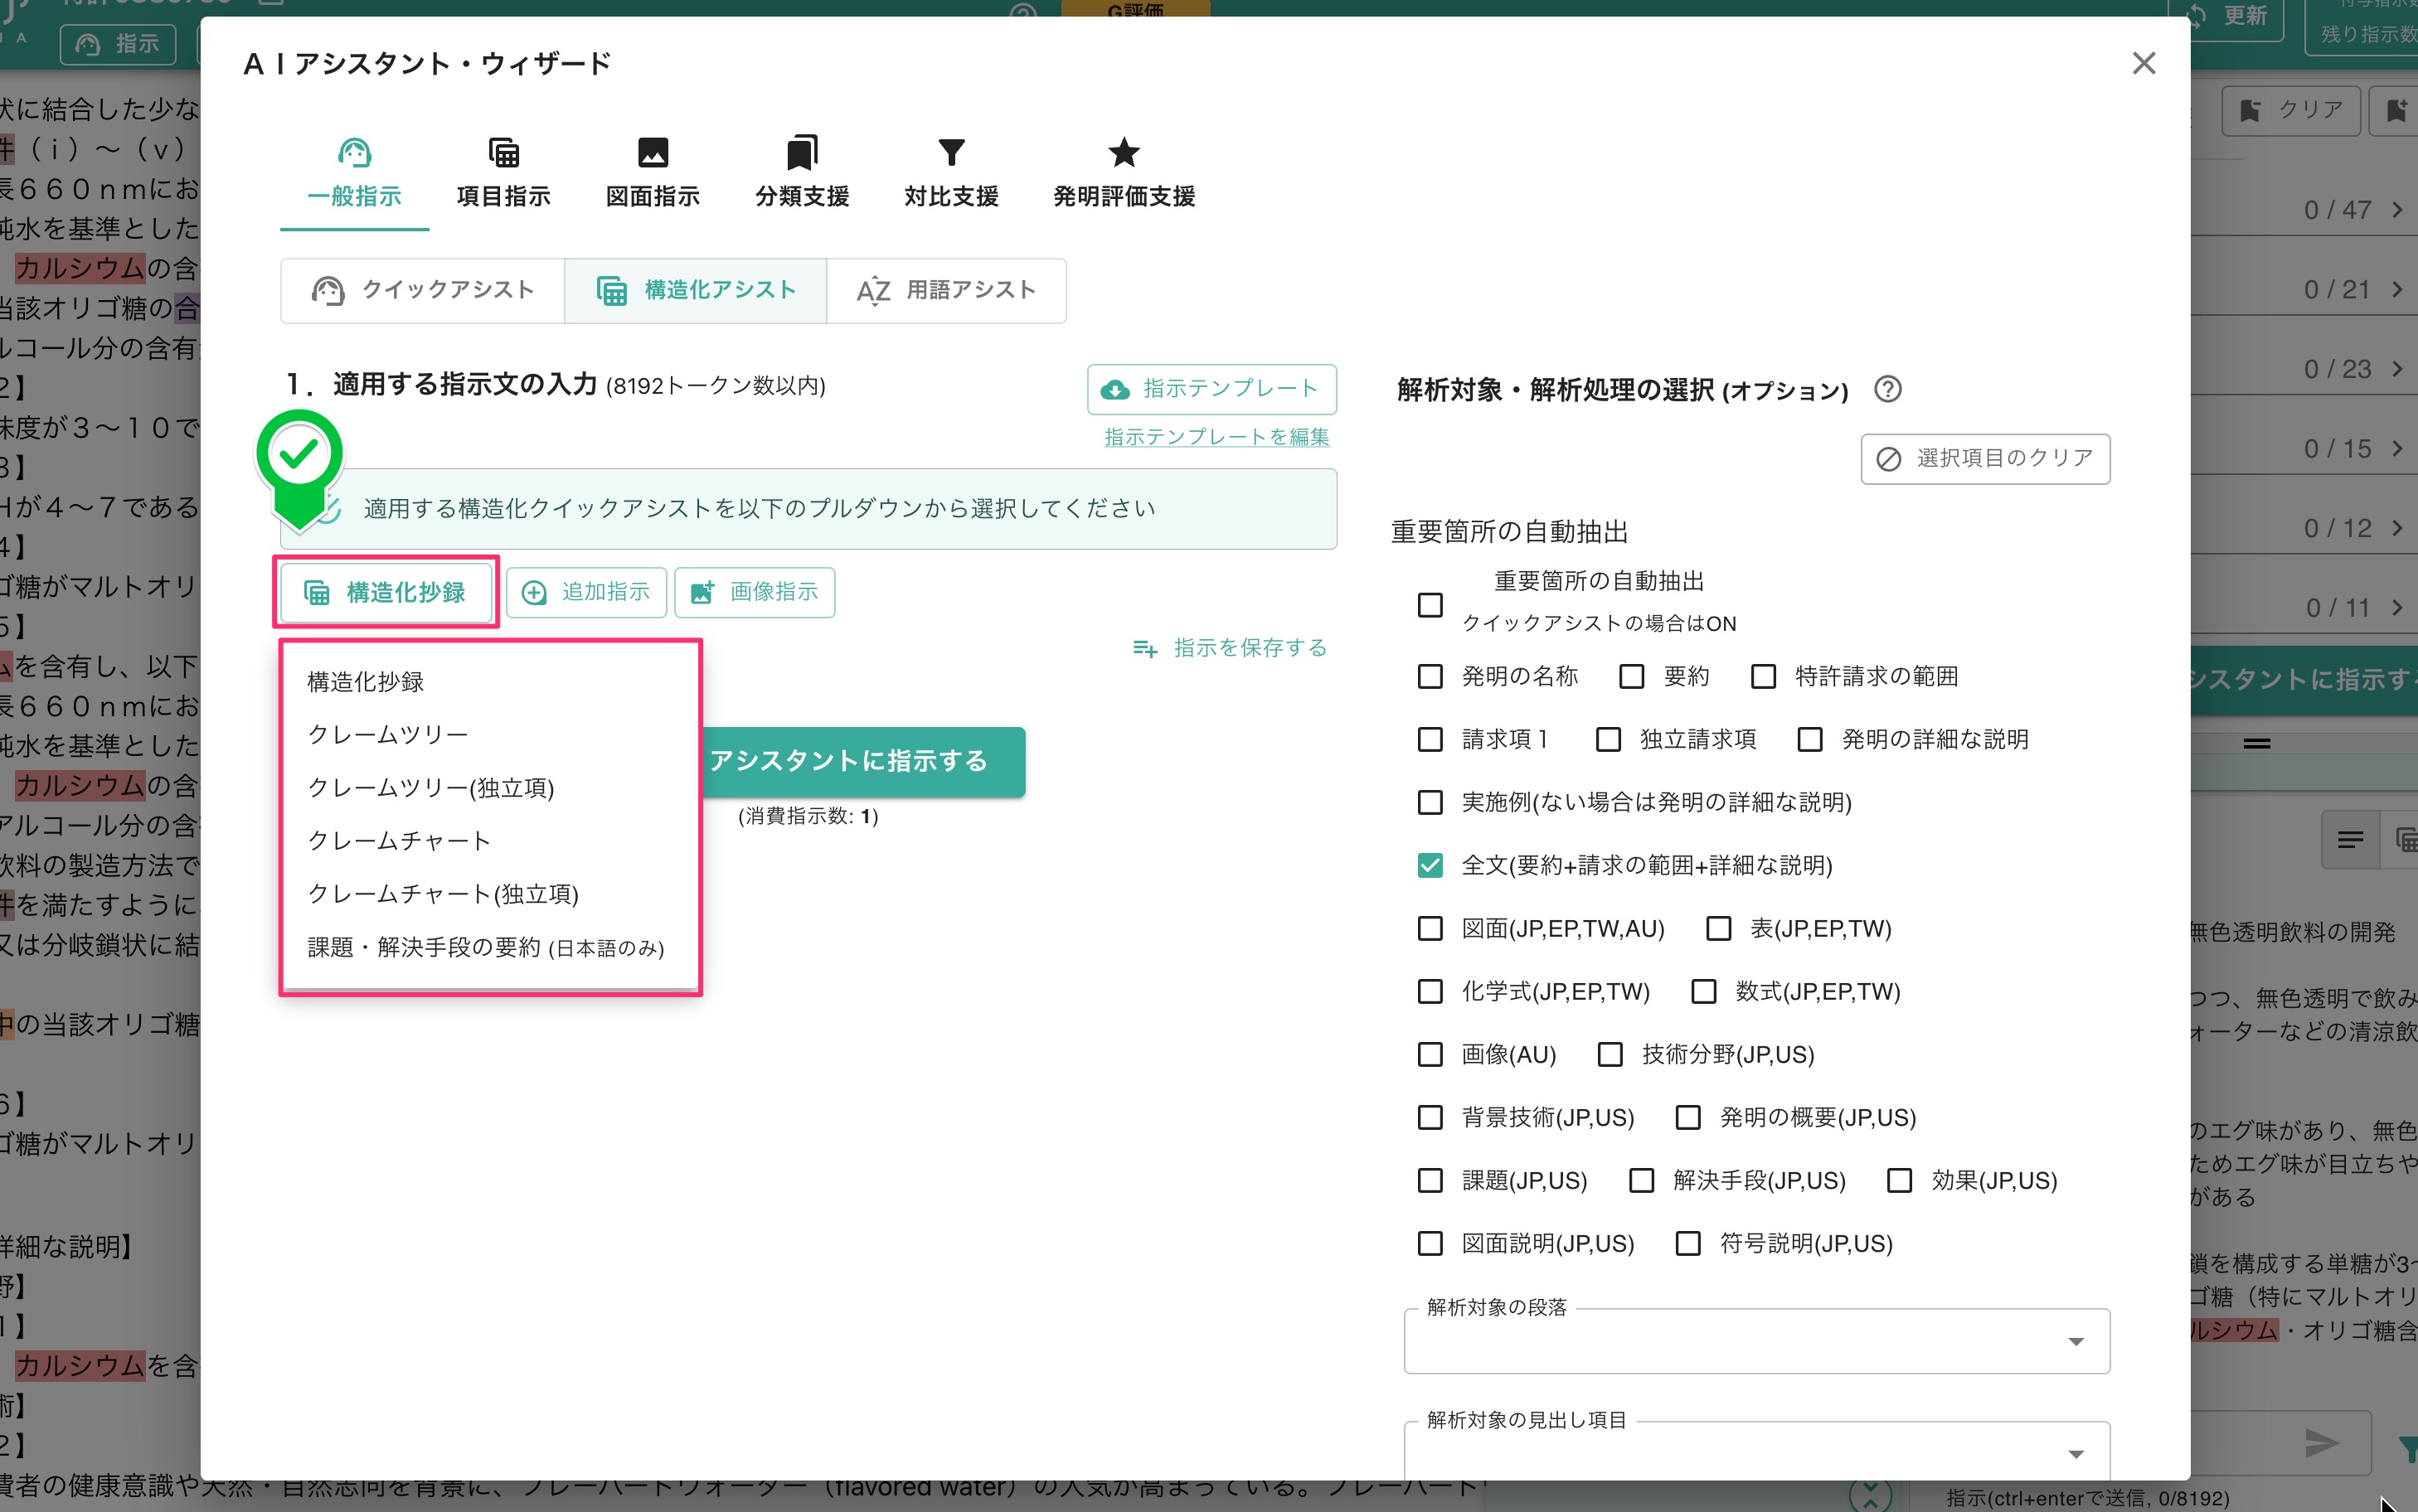
Task: Check the 発明の名称 checkbox
Action: 1430,677
